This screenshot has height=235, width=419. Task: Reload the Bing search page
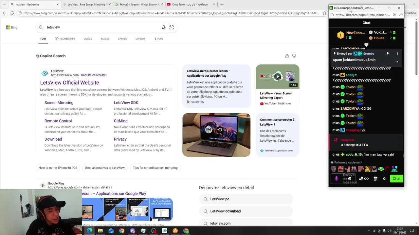click(12, 13)
